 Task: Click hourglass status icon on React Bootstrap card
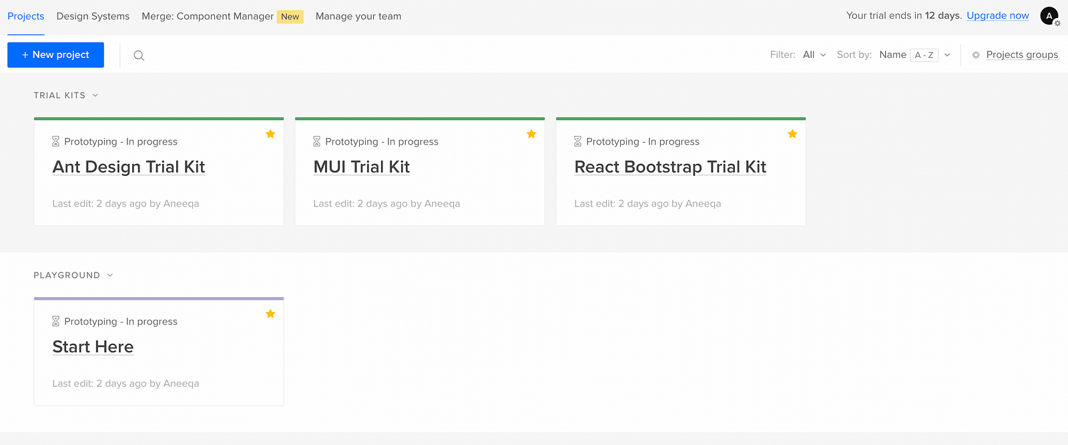578,141
